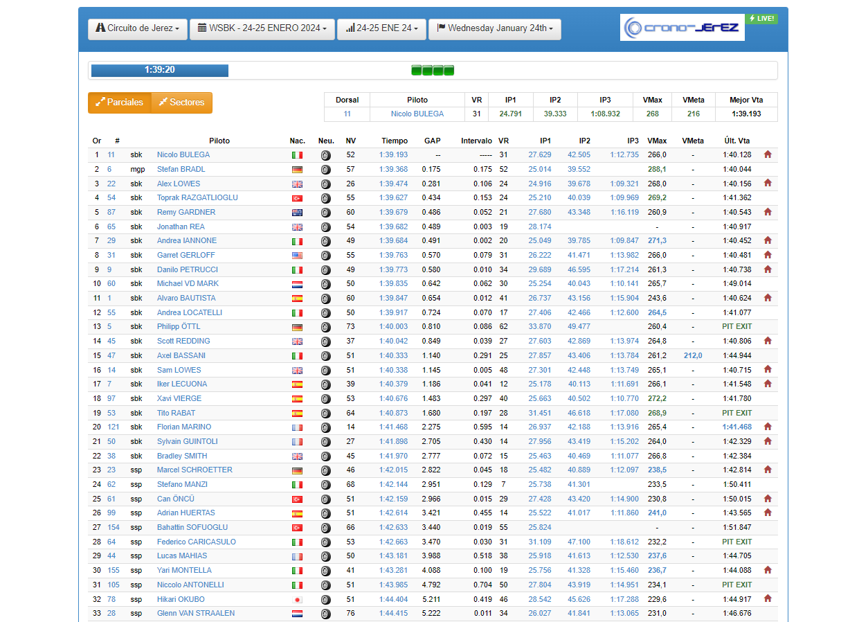Open rider Toprak RAZGATLIOGLU's link
859x622 pixels.
197,197
